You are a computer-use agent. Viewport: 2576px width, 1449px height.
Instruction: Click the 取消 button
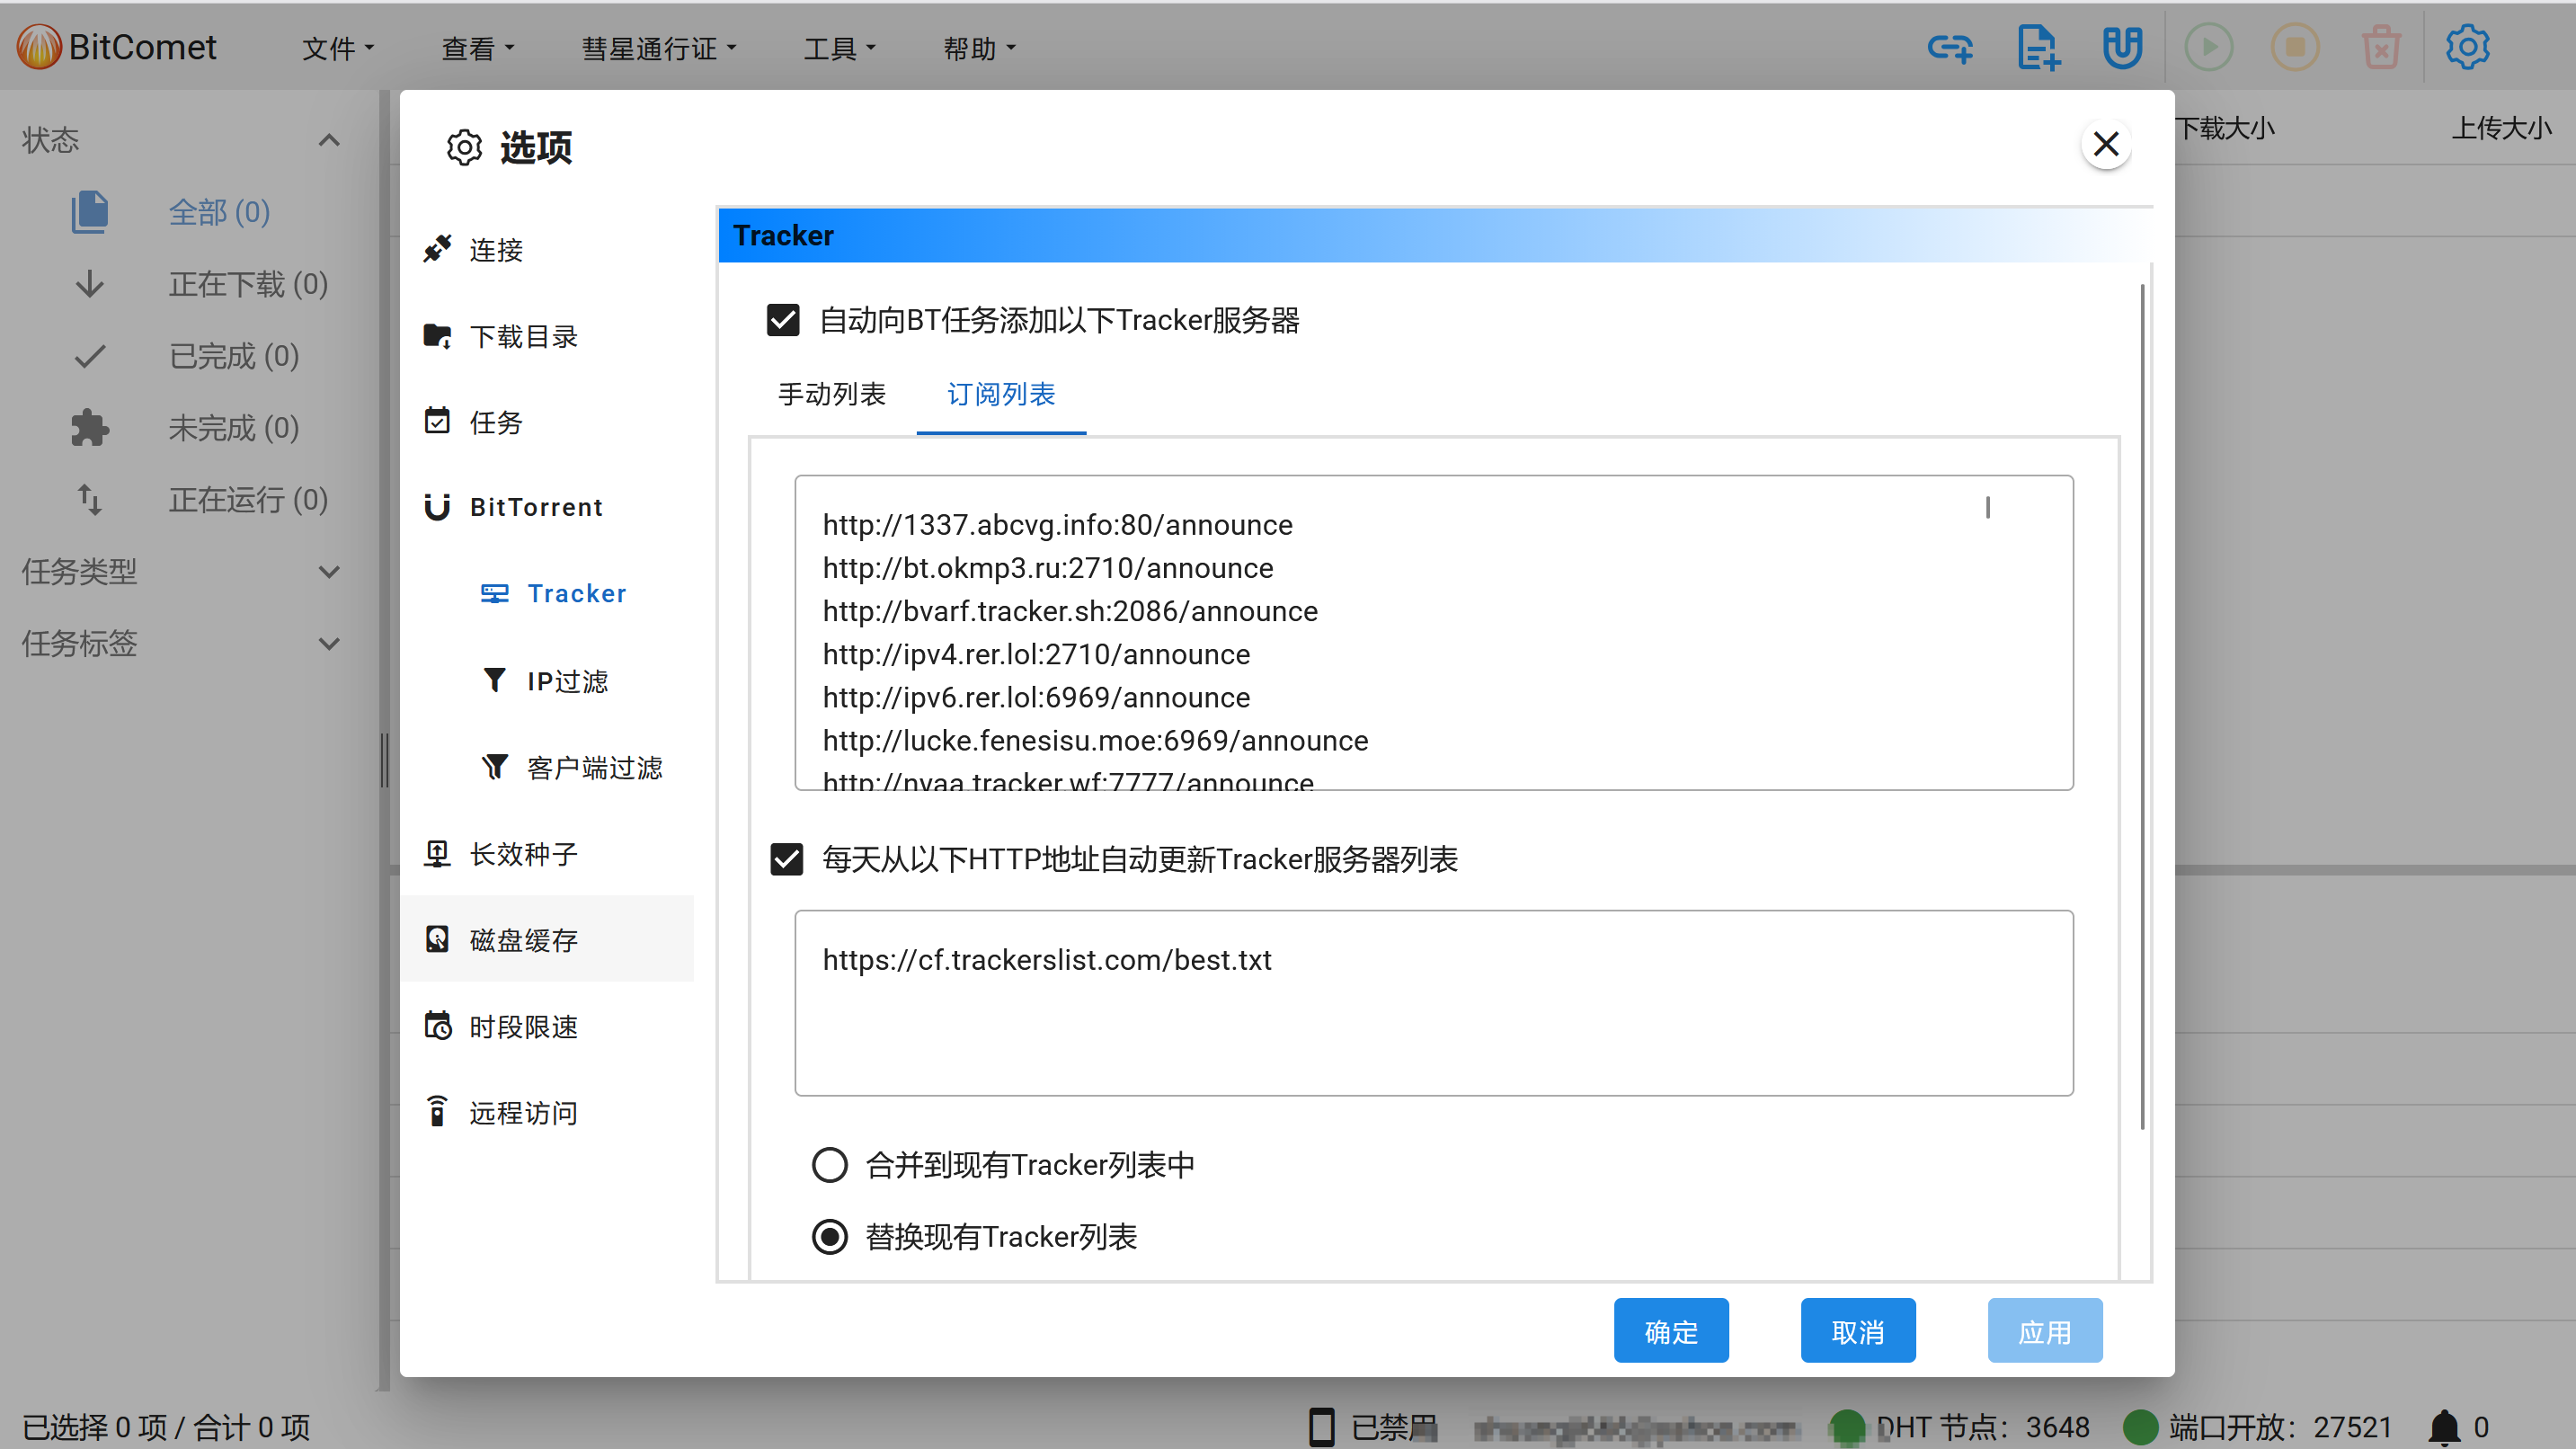tap(1857, 1330)
